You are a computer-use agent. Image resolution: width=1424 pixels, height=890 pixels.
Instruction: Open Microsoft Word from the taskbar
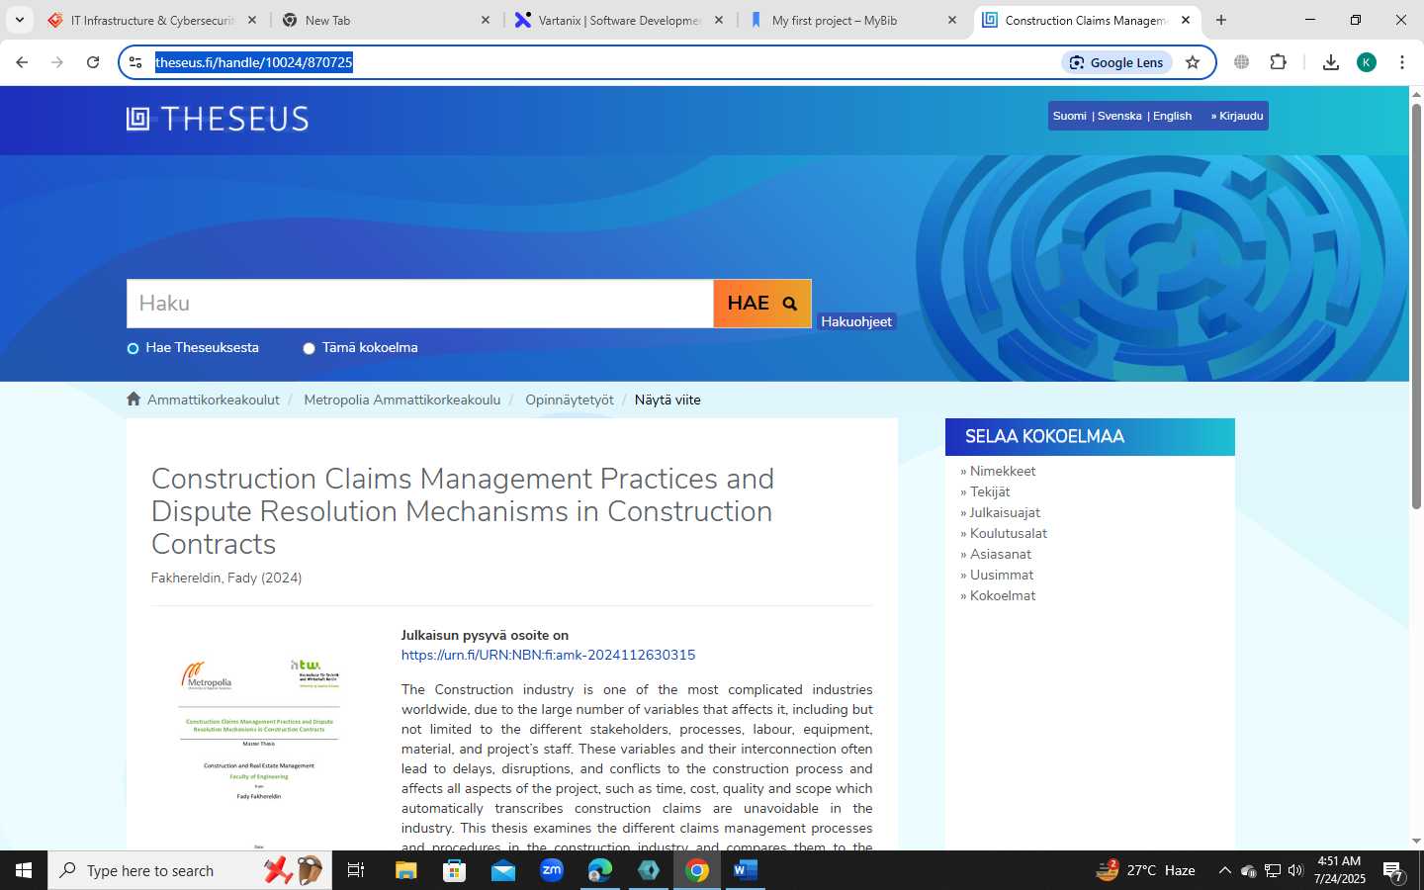[x=746, y=870]
